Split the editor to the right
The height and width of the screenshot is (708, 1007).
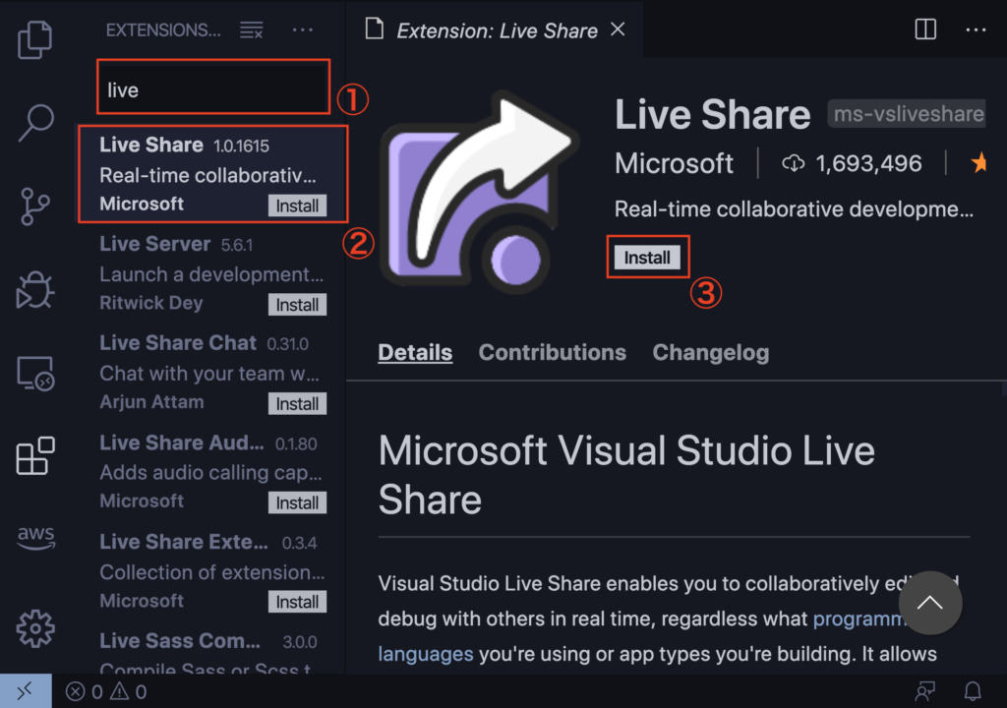pos(925,29)
